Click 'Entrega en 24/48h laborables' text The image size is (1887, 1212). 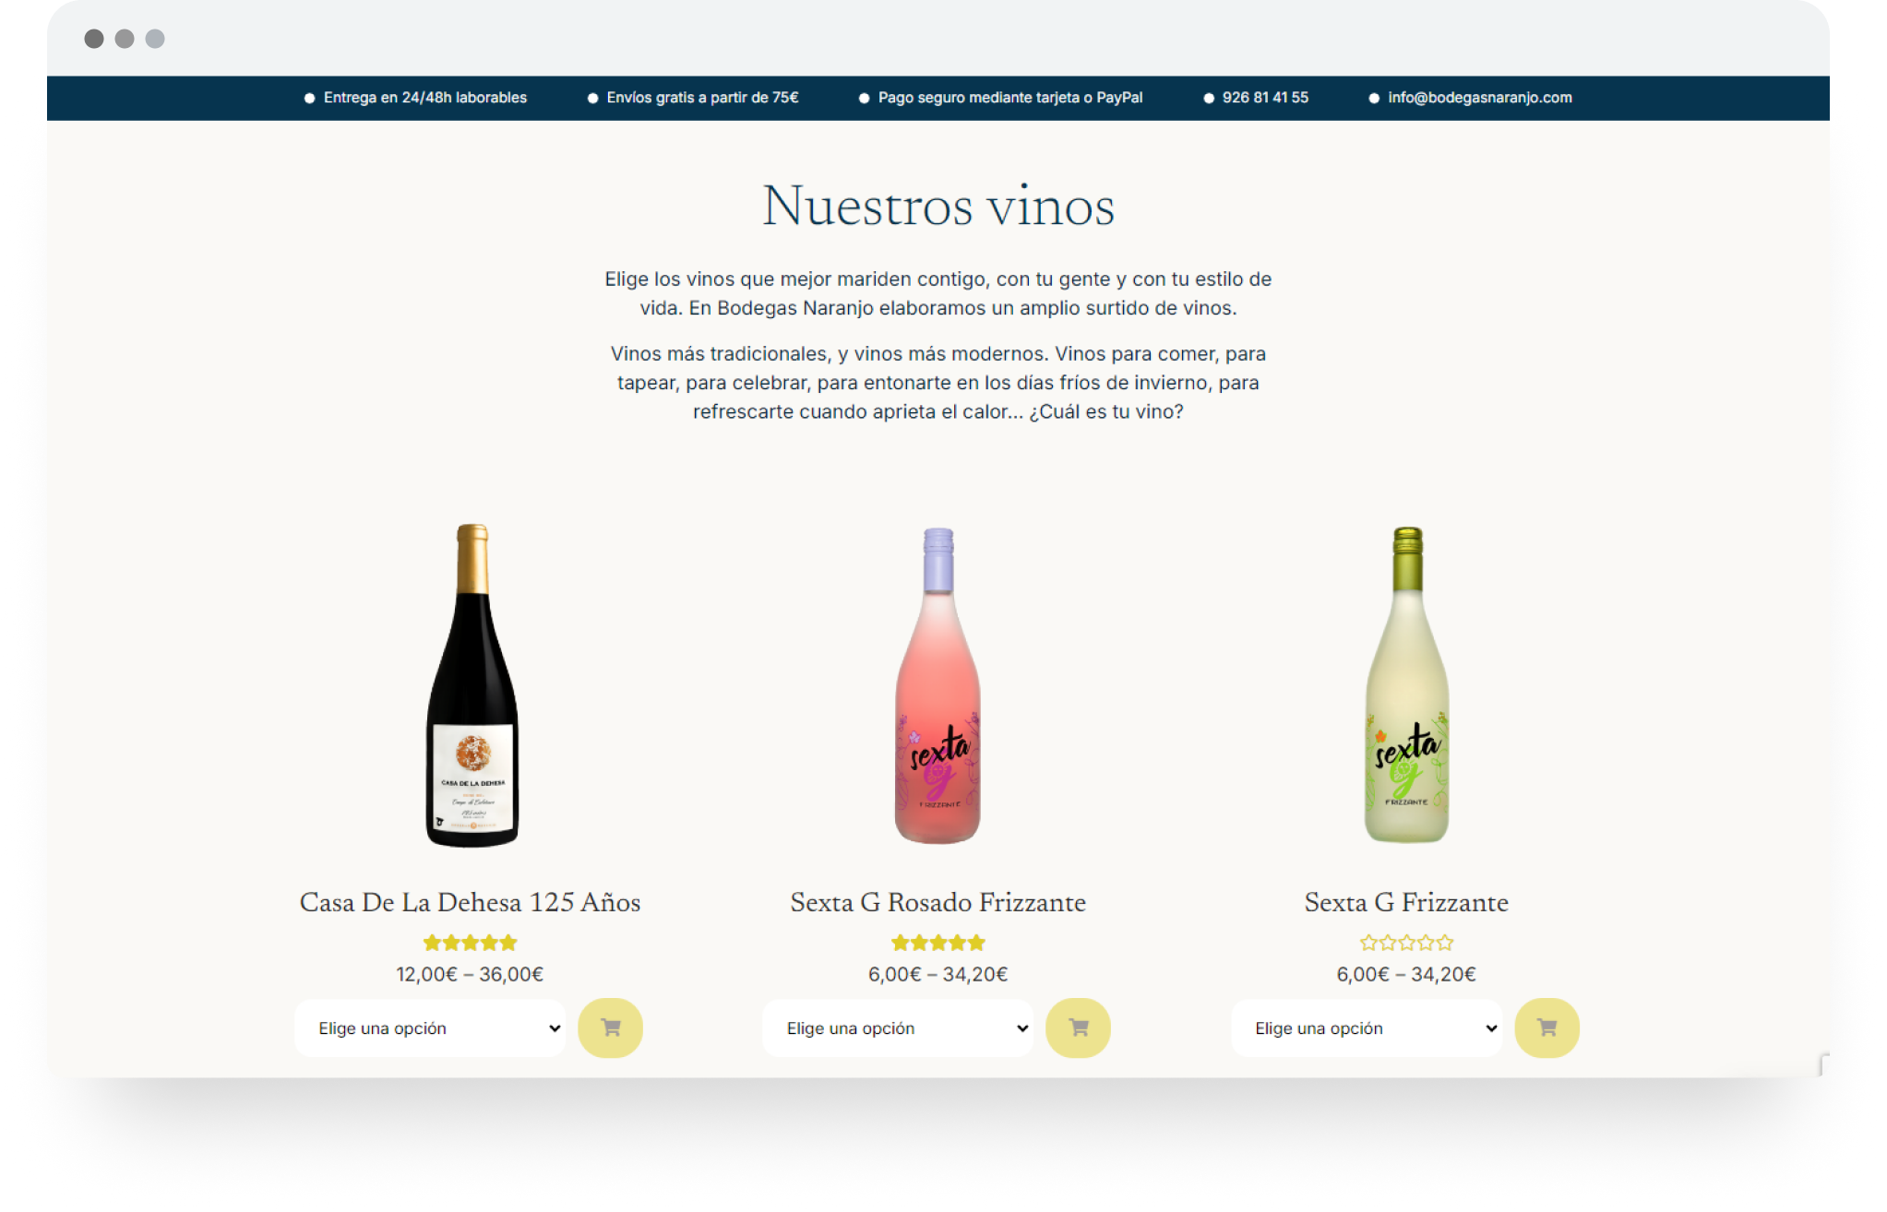click(x=424, y=98)
